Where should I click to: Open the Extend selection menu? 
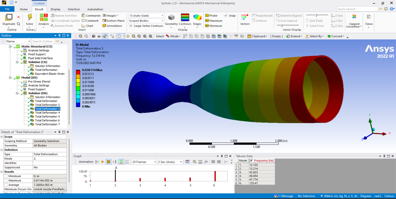(294, 36)
